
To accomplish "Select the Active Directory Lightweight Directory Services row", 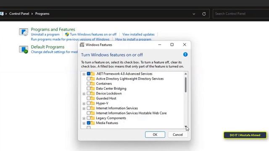I will 130,79.
